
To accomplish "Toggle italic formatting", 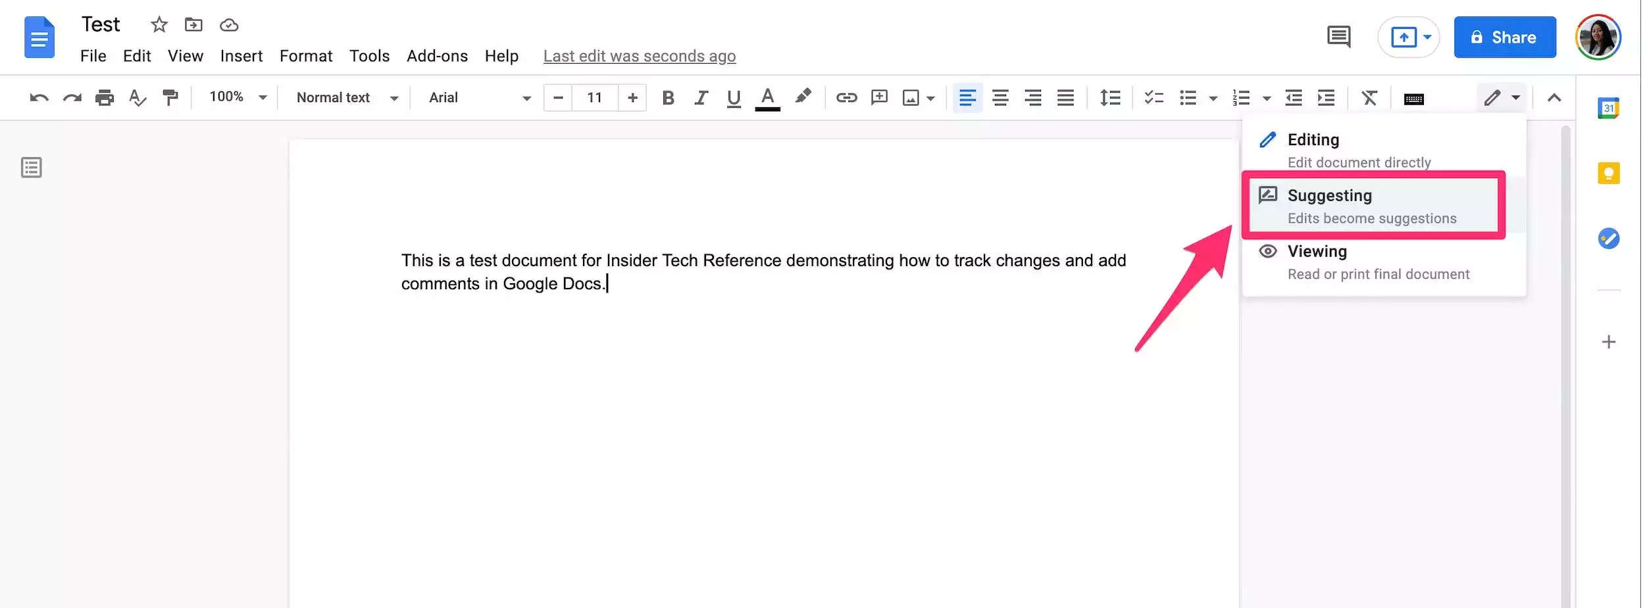I will [x=701, y=98].
